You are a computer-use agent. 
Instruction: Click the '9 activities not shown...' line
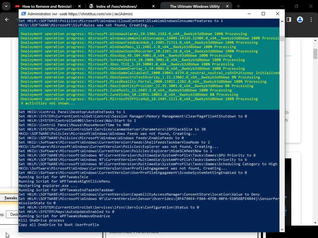(48, 103)
